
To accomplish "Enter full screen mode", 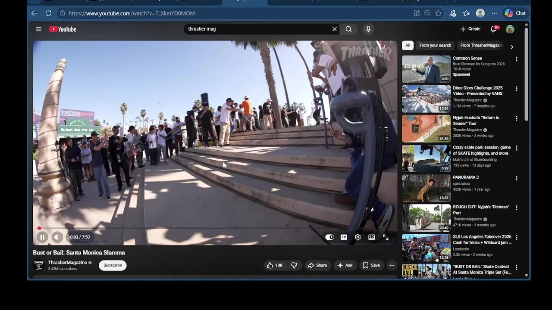I will tap(386, 237).
